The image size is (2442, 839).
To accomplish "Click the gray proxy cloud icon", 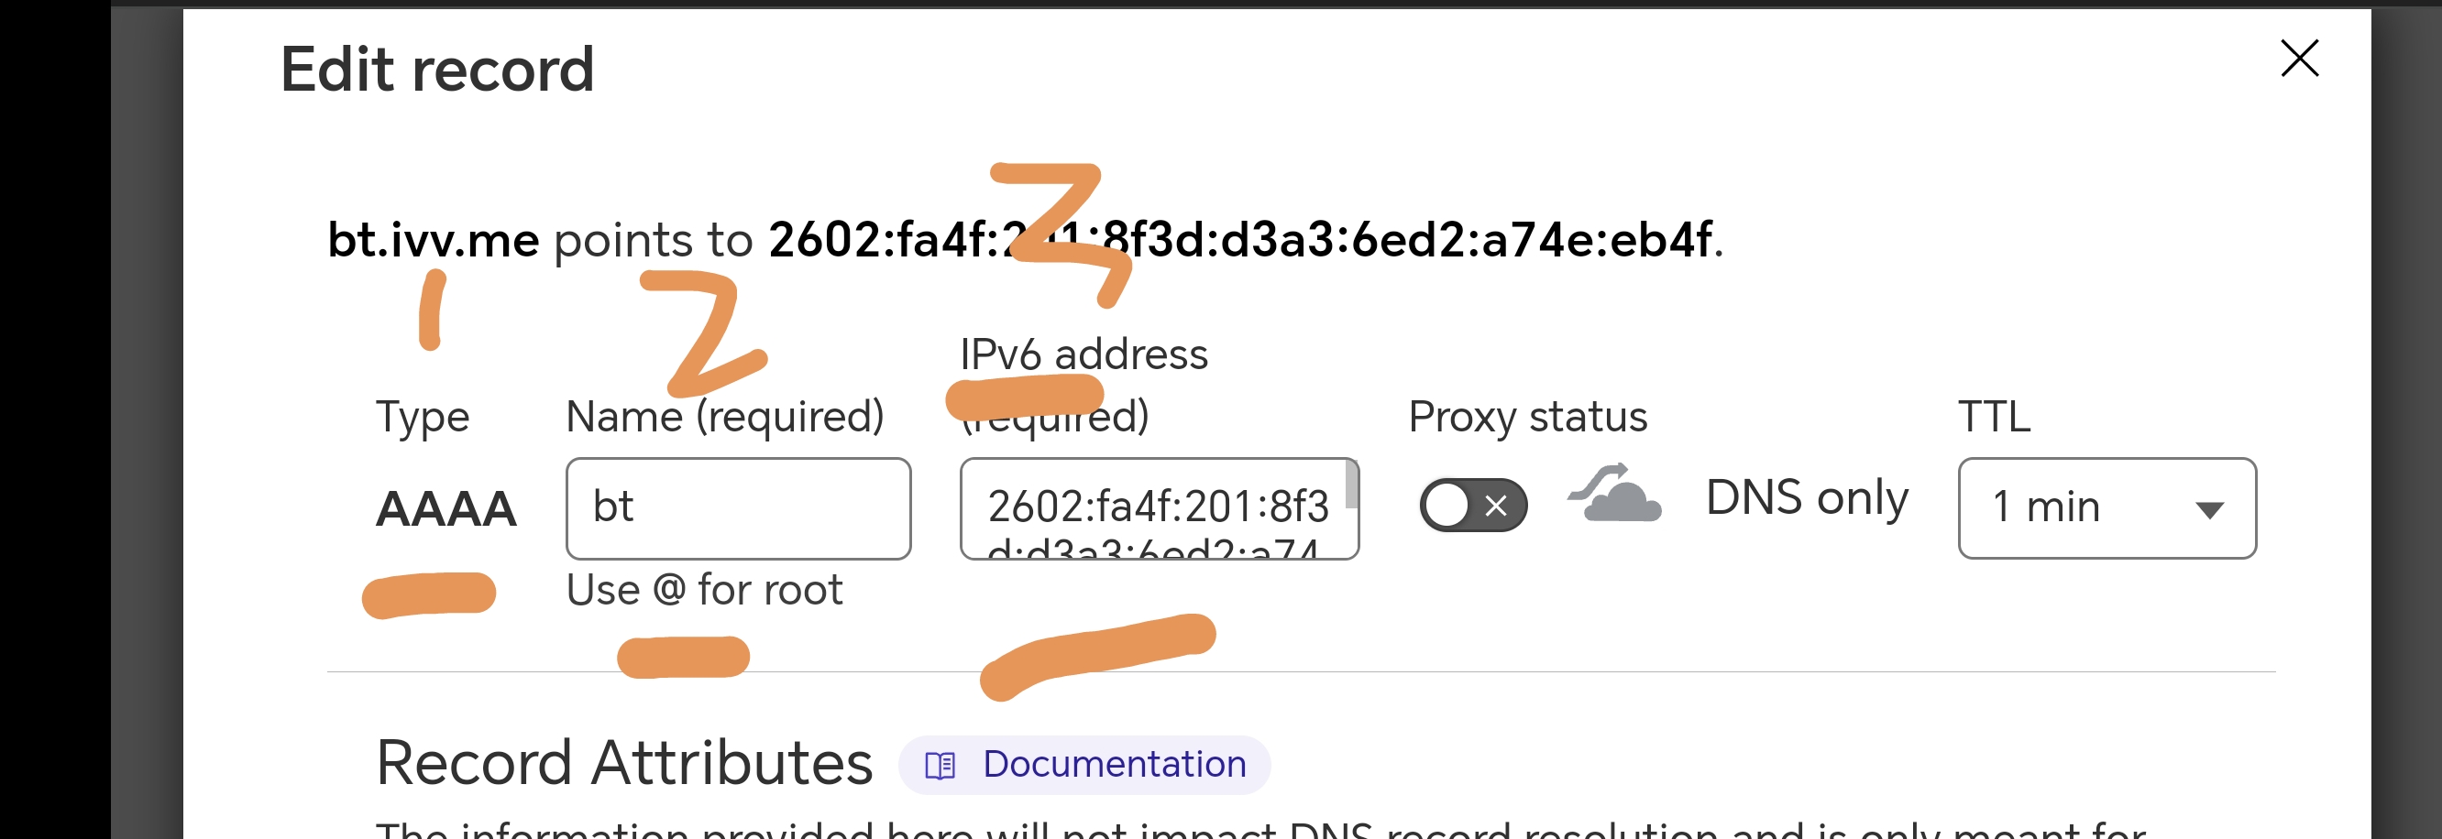I will click(1615, 495).
